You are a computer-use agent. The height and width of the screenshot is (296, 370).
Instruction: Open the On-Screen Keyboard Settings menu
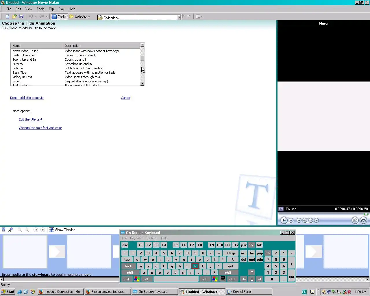(152, 238)
